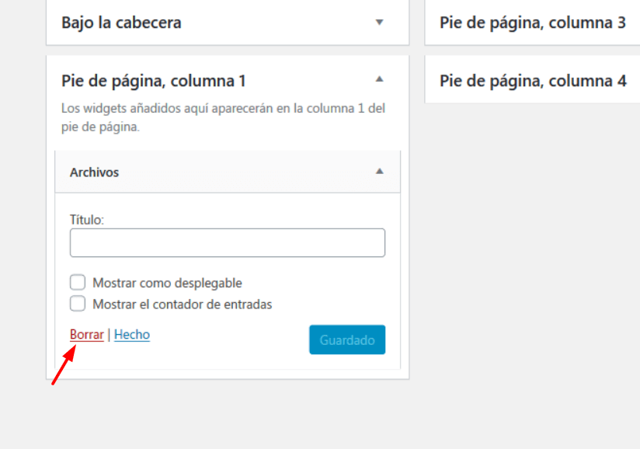Click the Bajo la cabecera heading
The width and height of the screenshot is (640, 449).
point(121,23)
